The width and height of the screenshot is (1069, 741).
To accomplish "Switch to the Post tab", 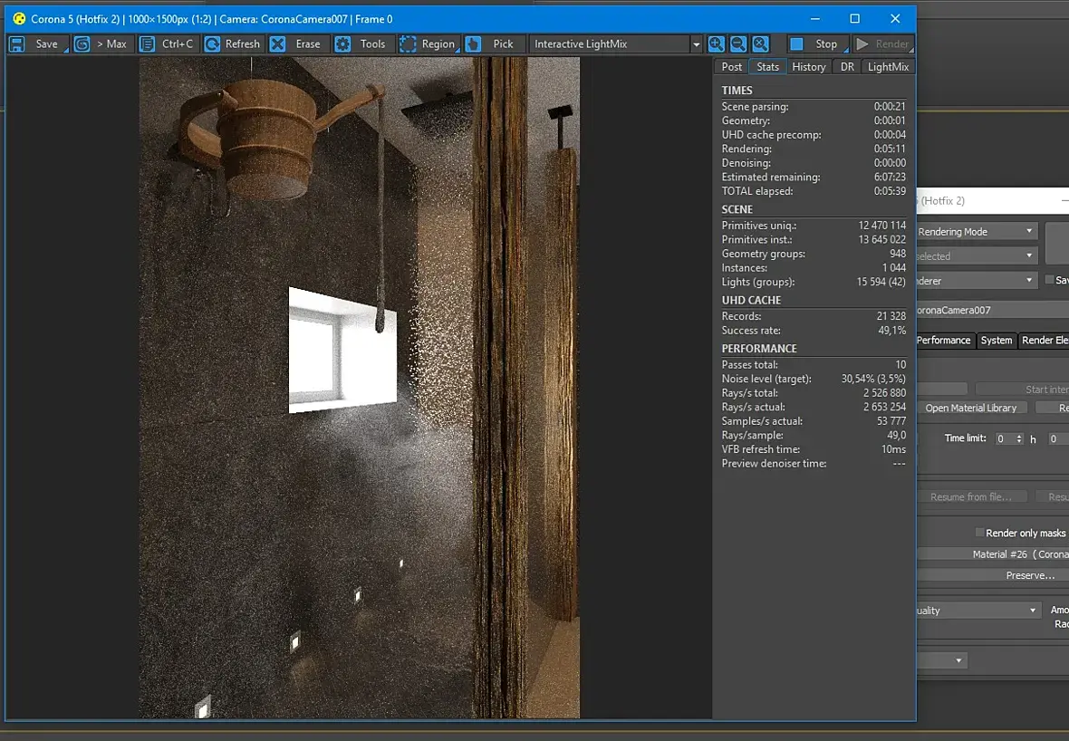I will (x=732, y=67).
